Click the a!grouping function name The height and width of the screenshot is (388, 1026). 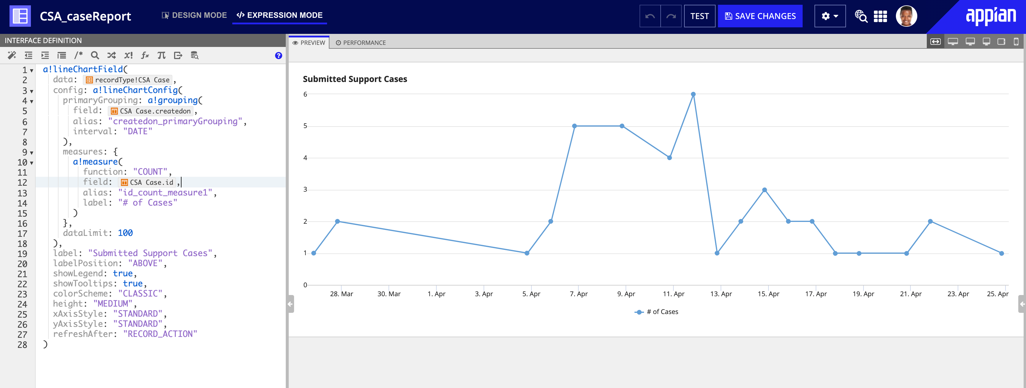pyautogui.click(x=173, y=100)
